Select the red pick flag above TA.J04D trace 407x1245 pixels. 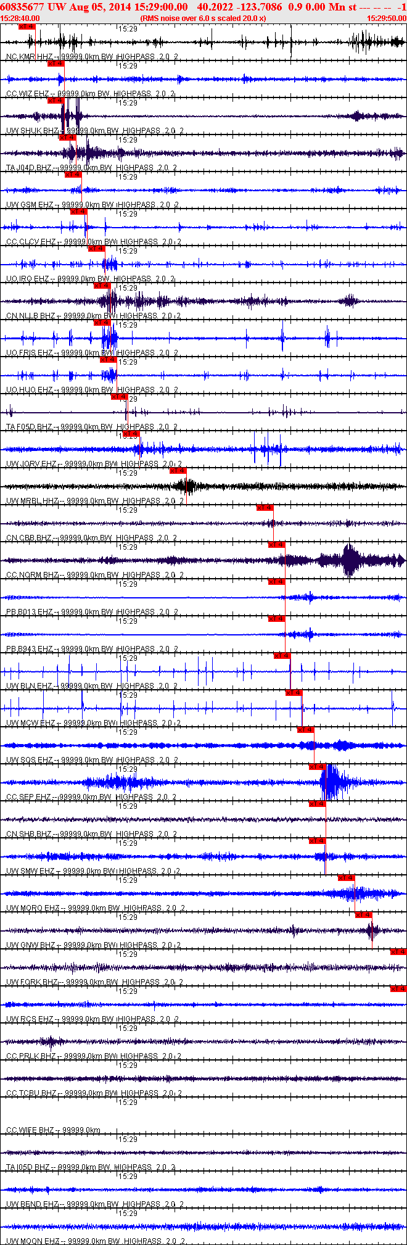(67, 138)
